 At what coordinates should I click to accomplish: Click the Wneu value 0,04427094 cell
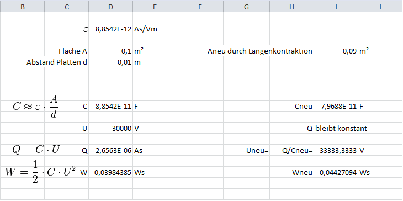(336, 173)
